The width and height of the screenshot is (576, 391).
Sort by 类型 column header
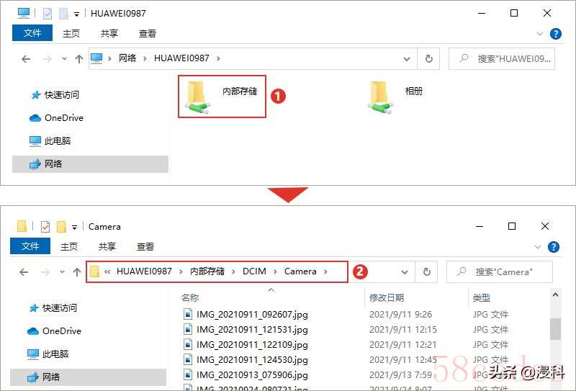tap(481, 297)
